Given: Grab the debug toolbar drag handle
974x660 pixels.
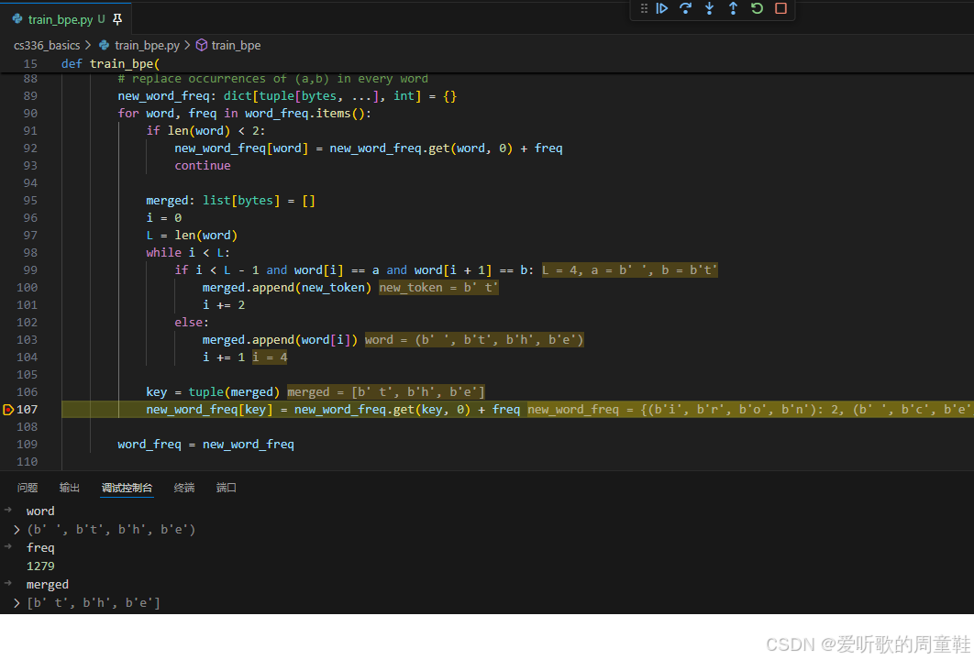Looking at the screenshot, I should 644,8.
